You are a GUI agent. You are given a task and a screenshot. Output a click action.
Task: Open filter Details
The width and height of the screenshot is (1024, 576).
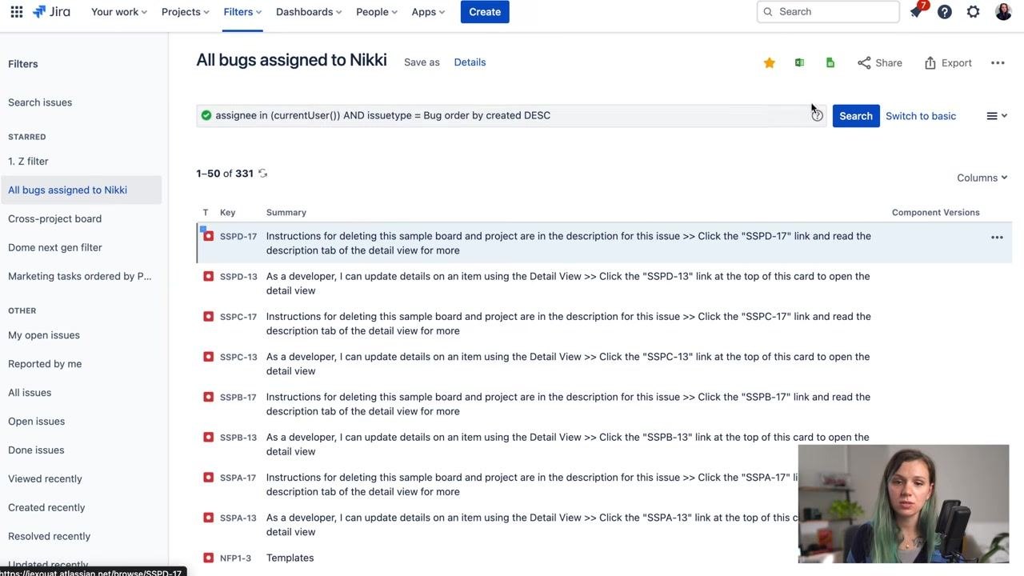point(470,62)
